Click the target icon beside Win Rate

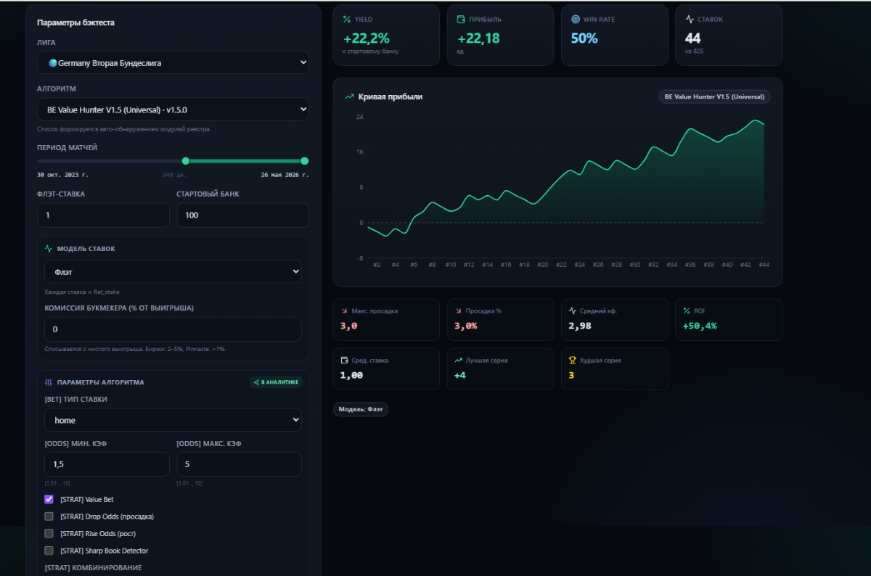coord(576,20)
